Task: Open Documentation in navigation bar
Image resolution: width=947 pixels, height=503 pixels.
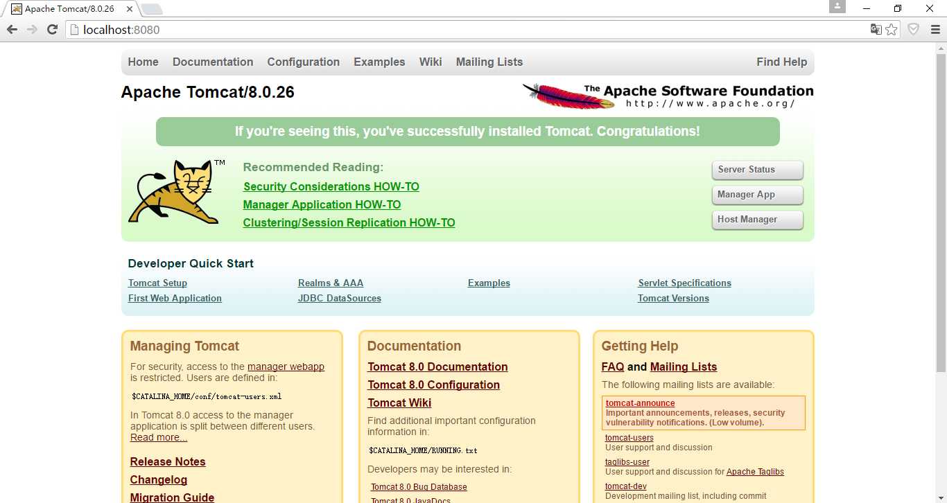Action: [213, 62]
